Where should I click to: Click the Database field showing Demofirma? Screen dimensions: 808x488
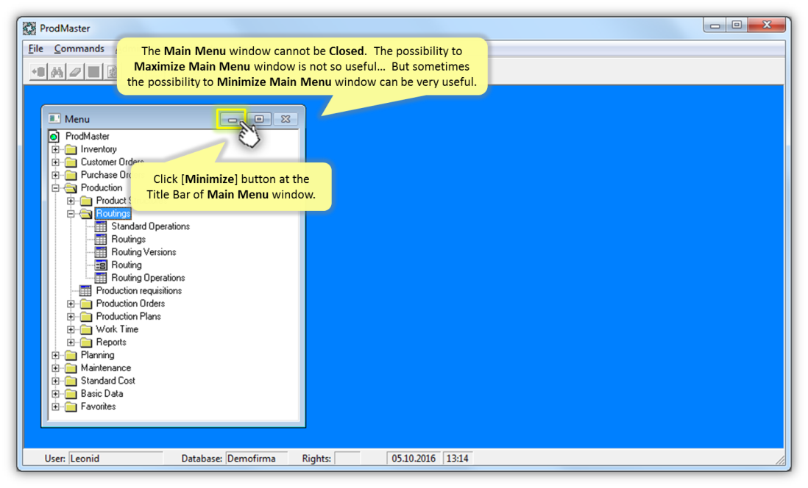pos(256,458)
